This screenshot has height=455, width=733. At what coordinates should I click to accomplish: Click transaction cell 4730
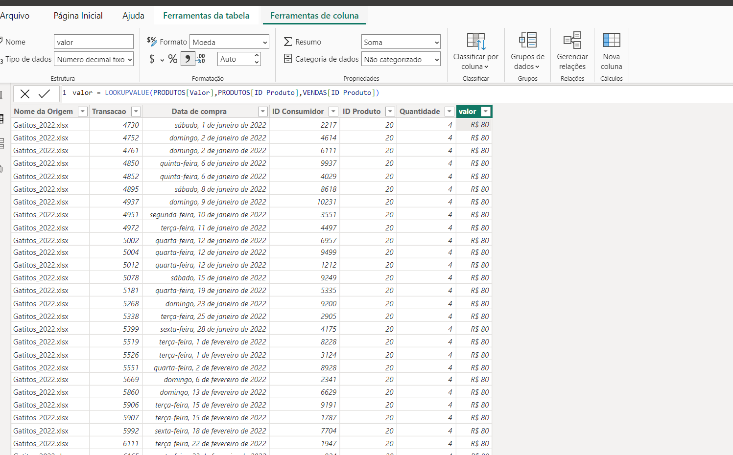[116, 125]
